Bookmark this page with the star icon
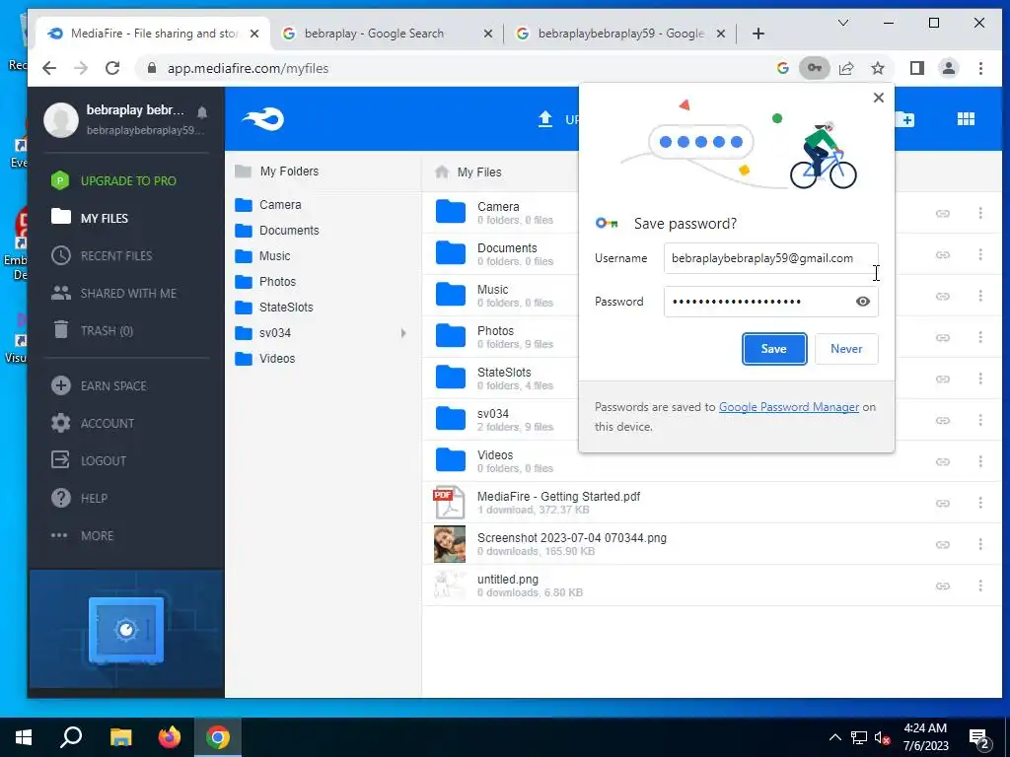The image size is (1010, 757). pyautogui.click(x=877, y=68)
